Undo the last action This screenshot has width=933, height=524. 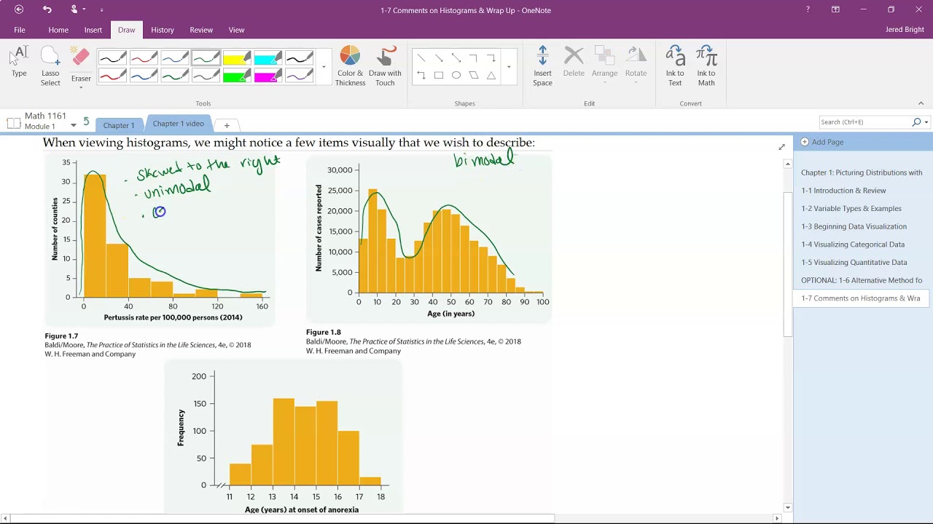tap(47, 9)
